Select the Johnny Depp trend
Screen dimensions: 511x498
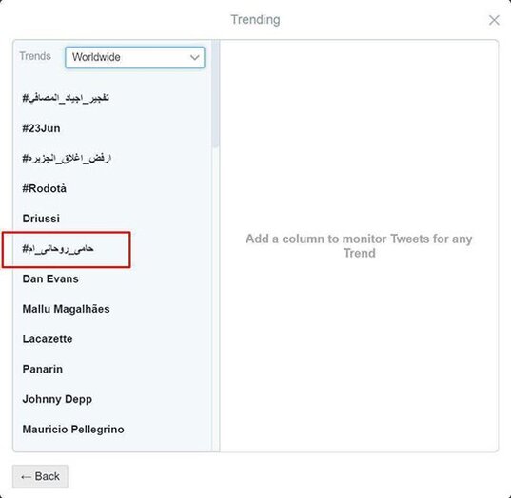point(57,399)
